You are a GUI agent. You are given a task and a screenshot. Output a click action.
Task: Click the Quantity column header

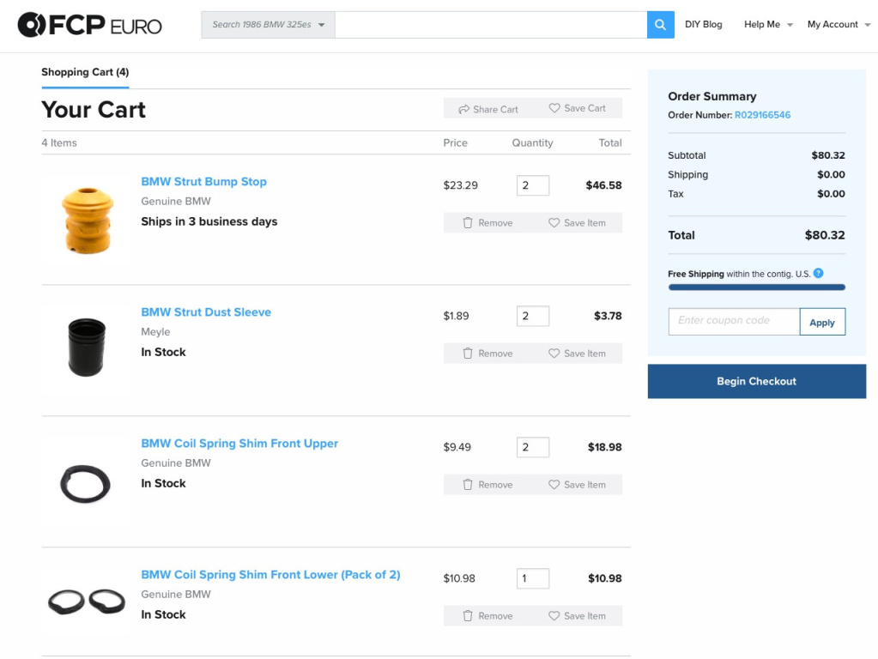(532, 142)
